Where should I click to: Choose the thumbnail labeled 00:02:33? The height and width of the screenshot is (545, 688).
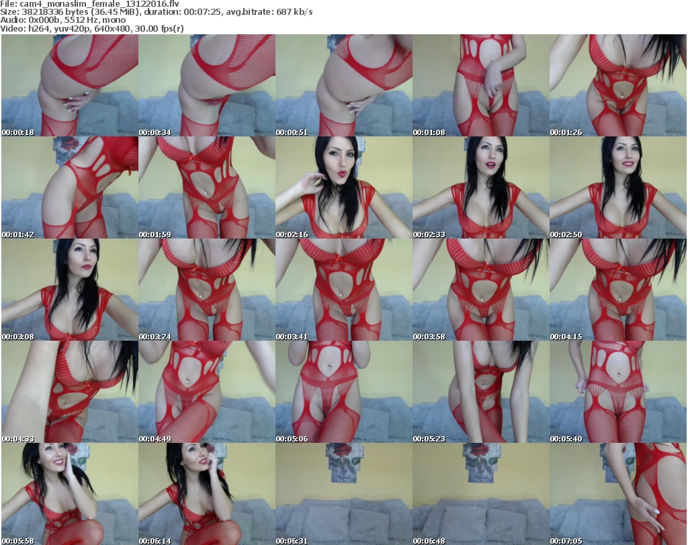480,187
